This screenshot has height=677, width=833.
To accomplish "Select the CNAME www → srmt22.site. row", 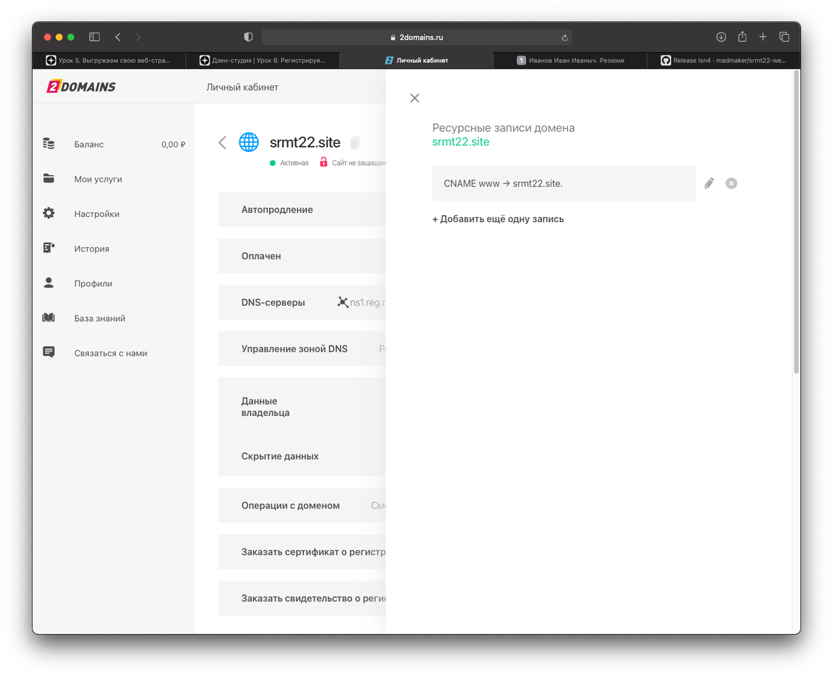I will [x=564, y=183].
